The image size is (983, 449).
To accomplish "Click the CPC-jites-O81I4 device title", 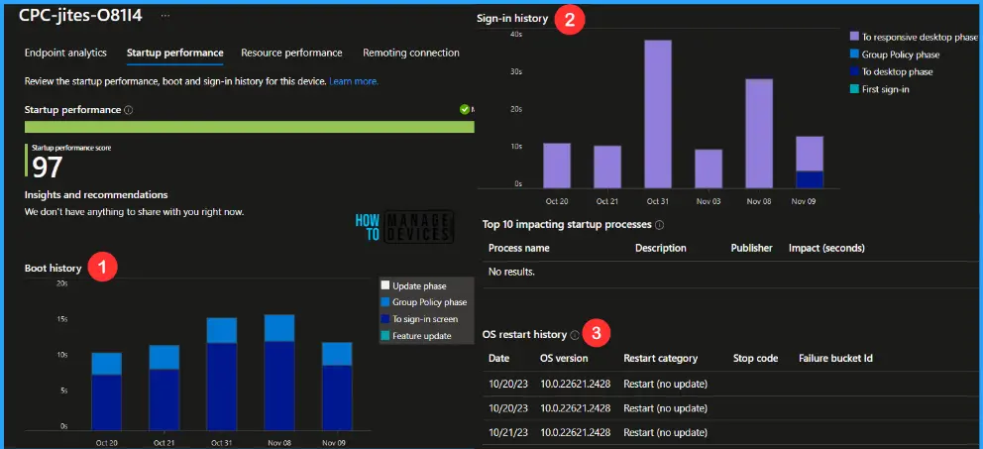I will (80, 15).
